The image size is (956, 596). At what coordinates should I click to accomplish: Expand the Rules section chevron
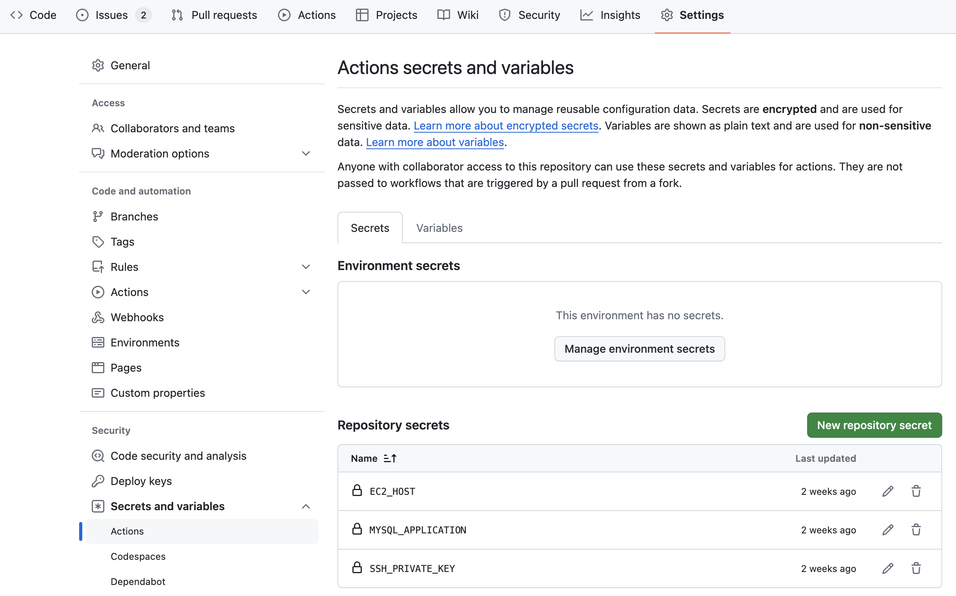(x=306, y=267)
